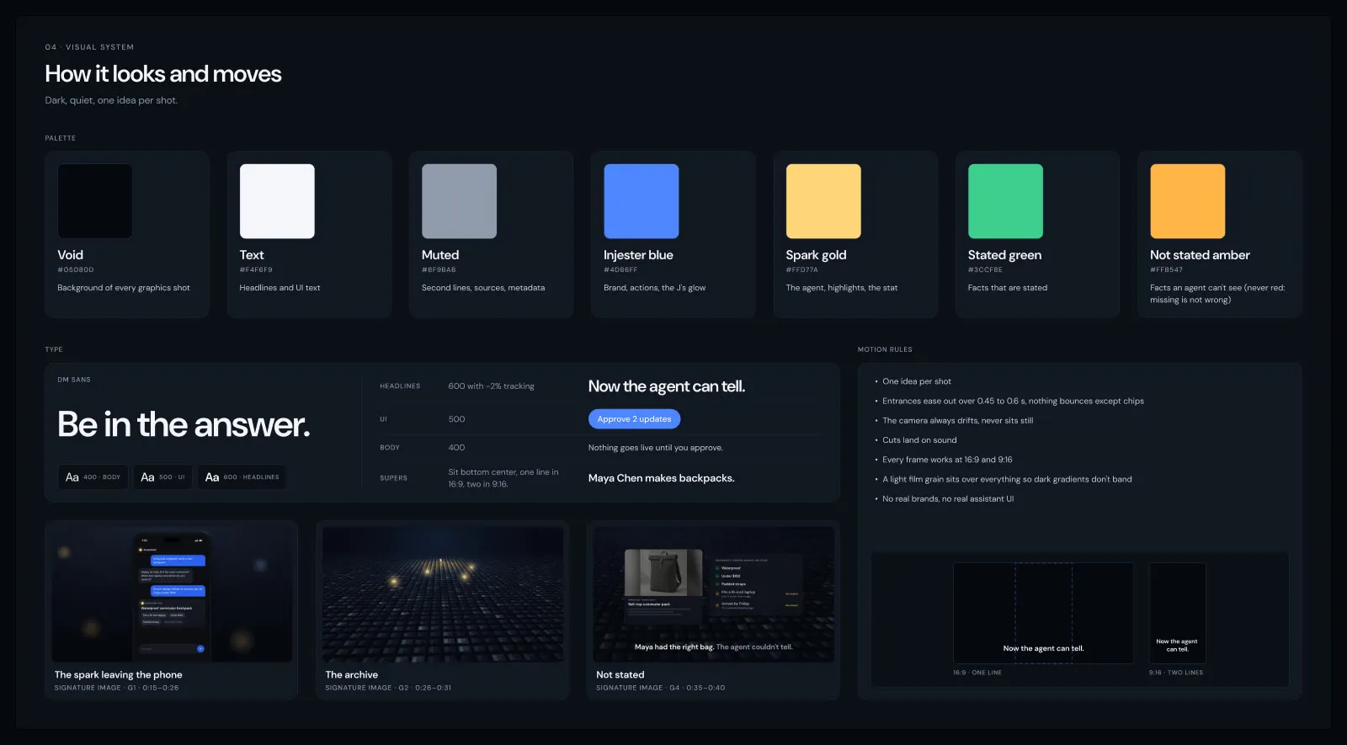Click the Entrances ease out rule
This screenshot has height=745, width=1347.
(x=1013, y=402)
